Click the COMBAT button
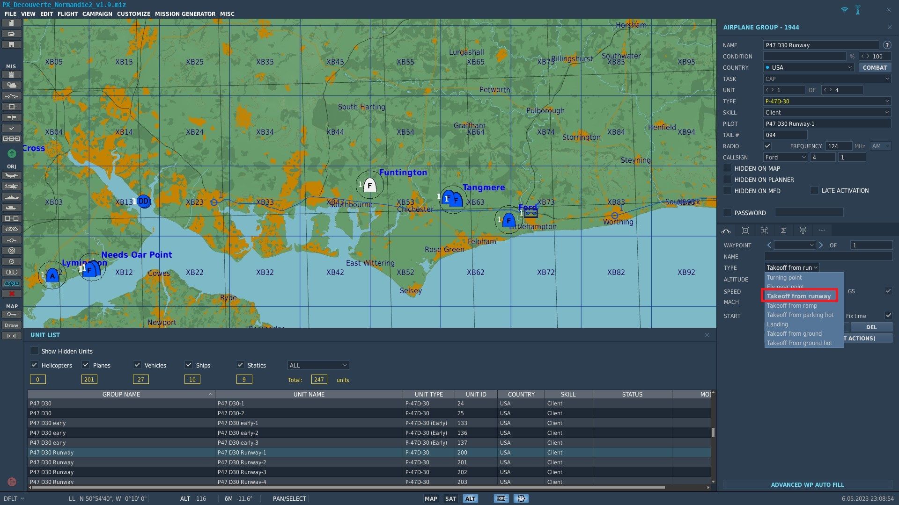 [875, 67]
